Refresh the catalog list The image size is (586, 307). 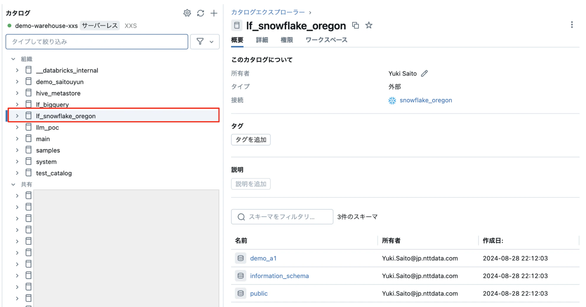click(x=200, y=13)
